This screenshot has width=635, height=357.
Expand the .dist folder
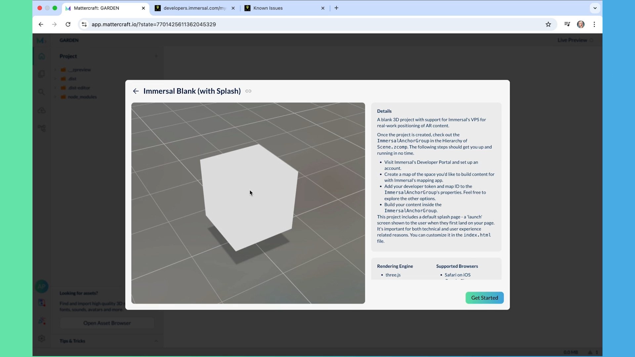(55, 79)
